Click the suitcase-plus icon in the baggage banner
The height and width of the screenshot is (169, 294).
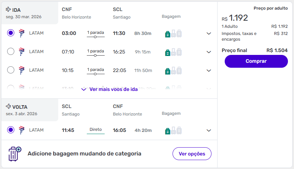coord(15,154)
